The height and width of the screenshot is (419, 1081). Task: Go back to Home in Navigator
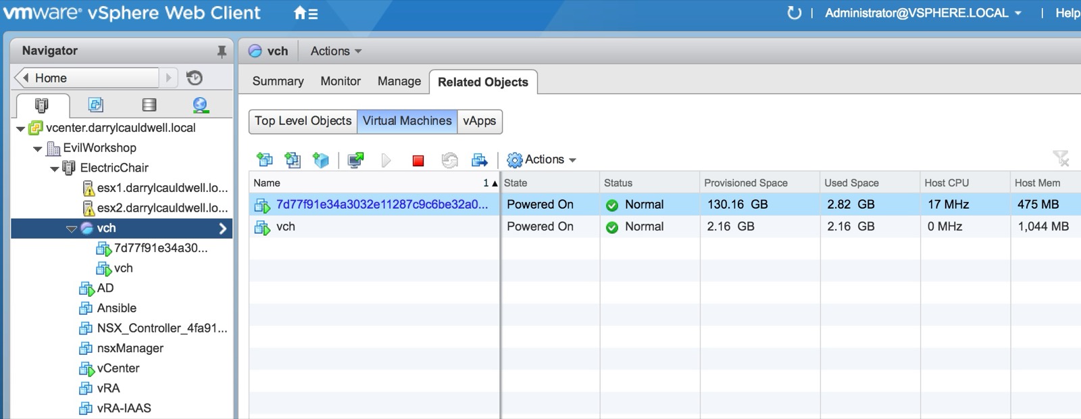pyautogui.click(x=86, y=78)
